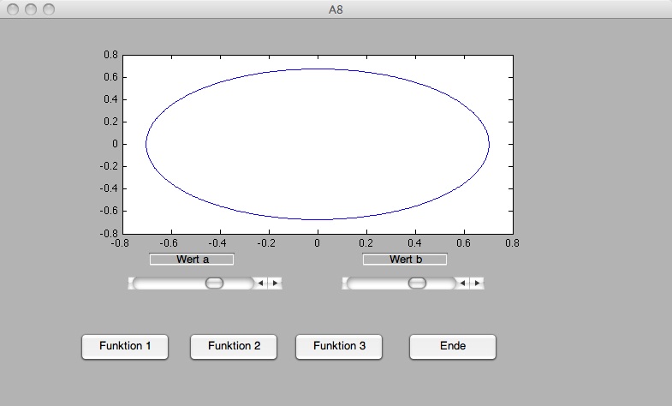Increase Wert b with right arrow
Screen dimensions: 672x406
point(477,283)
